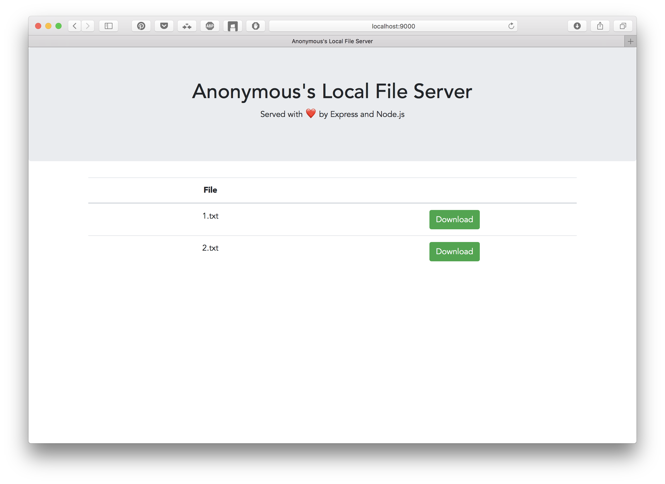Toggle the Safari sidebar button
The height and width of the screenshot is (484, 665).
point(108,26)
